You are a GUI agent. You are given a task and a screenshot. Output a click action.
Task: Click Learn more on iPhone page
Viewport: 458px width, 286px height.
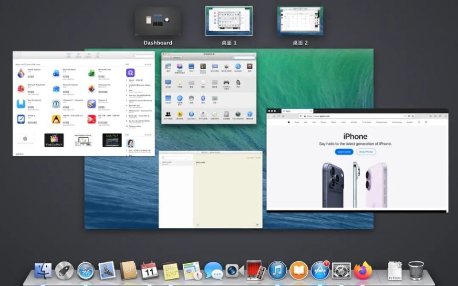click(344, 152)
